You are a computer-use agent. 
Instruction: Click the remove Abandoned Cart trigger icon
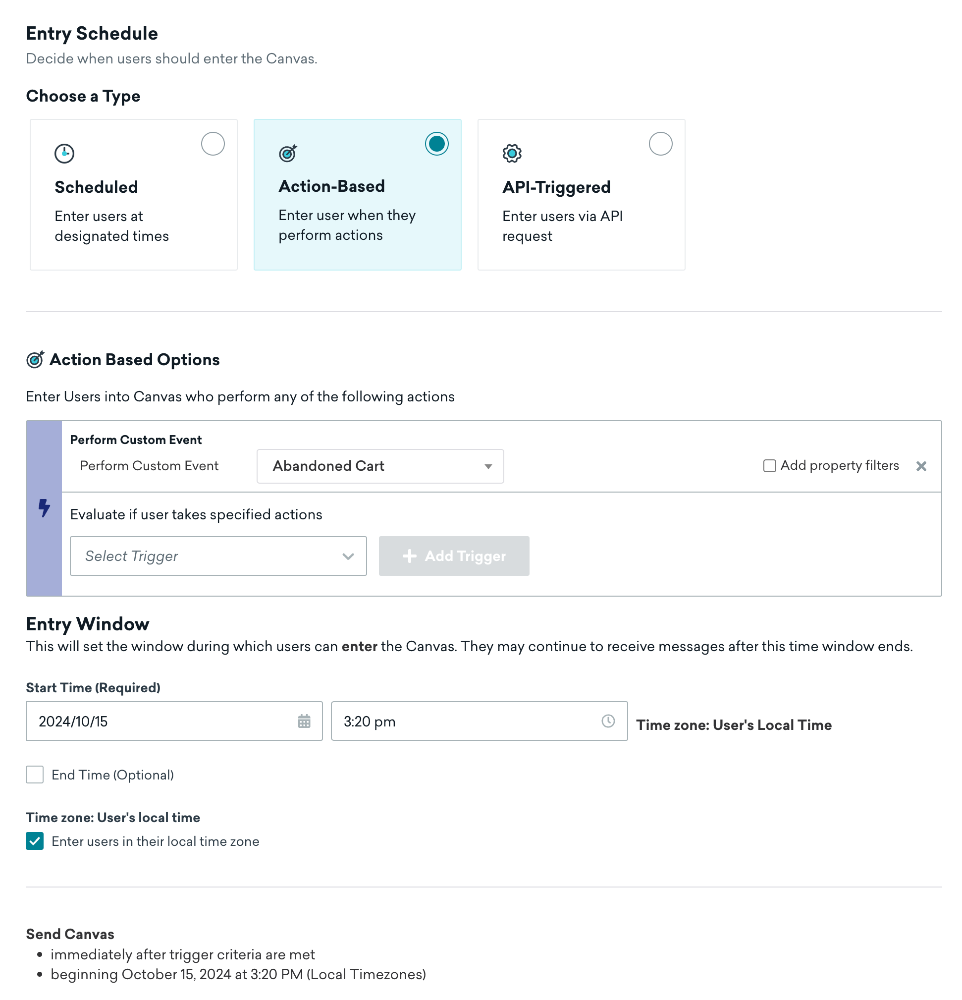922,466
